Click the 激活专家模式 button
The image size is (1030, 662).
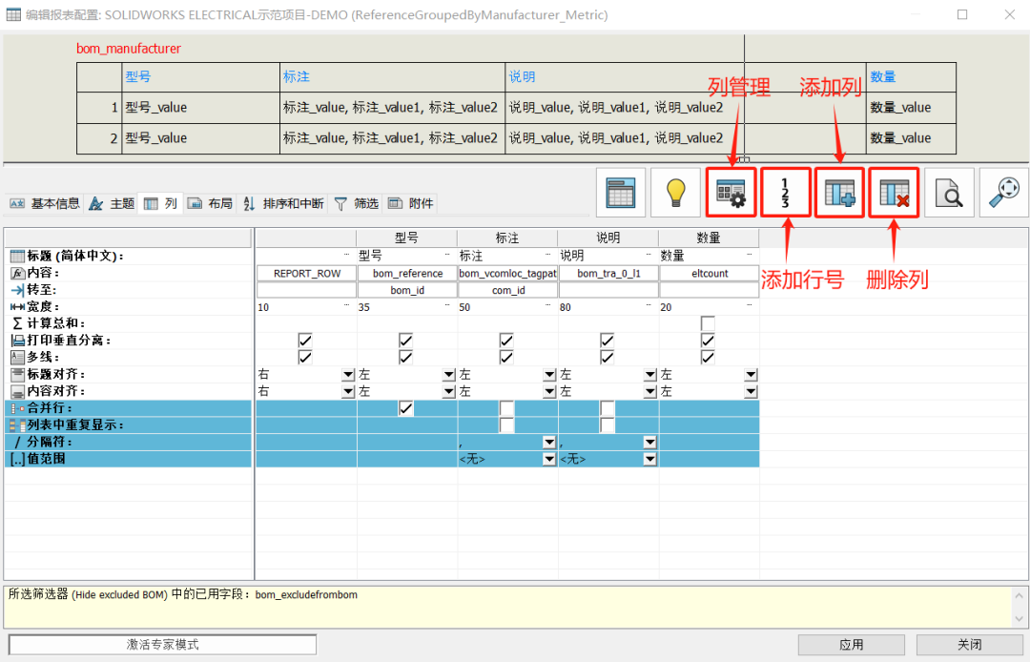[162, 644]
